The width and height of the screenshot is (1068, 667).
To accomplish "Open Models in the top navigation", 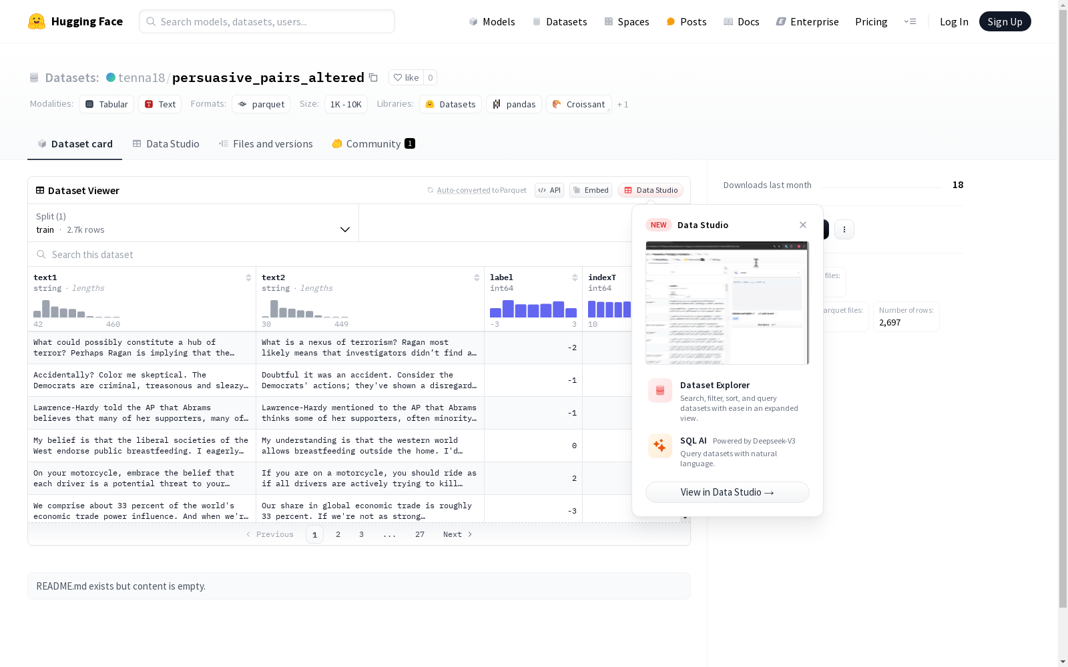I will pyautogui.click(x=492, y=21).
